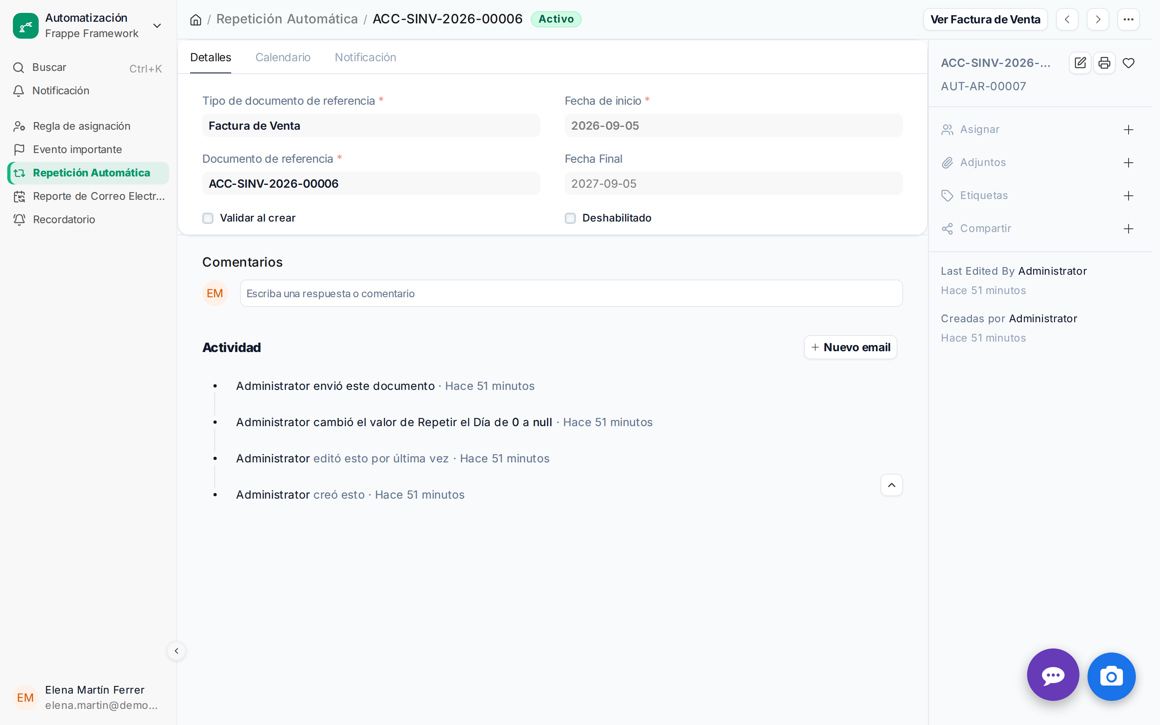Click the Regla de asignación user icon
Screen dimensions: 1160x725
[19, 126]
